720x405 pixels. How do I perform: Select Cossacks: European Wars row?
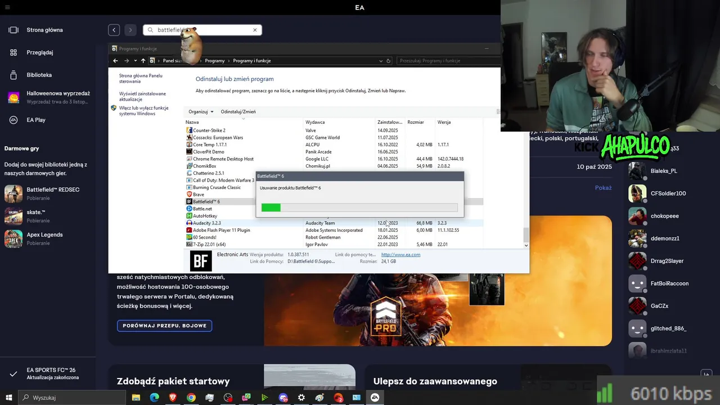click(x=334, y=138)
